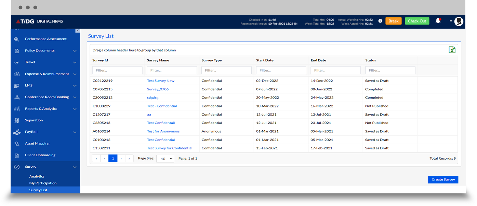Open Asset Mapping menu item
This screenshot has width=477, height=206.
click(37, 144)
